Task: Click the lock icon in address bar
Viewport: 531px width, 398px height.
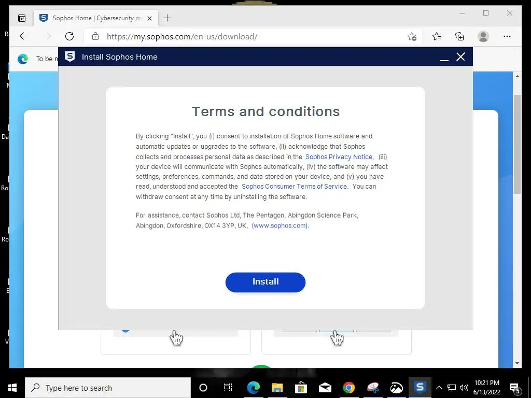Action: [95, 36]
